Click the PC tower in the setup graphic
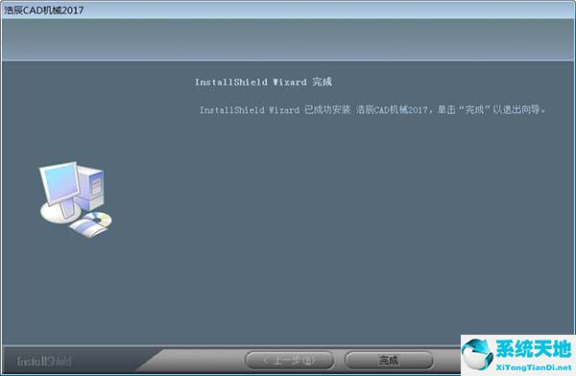 (x=91, y=188)
